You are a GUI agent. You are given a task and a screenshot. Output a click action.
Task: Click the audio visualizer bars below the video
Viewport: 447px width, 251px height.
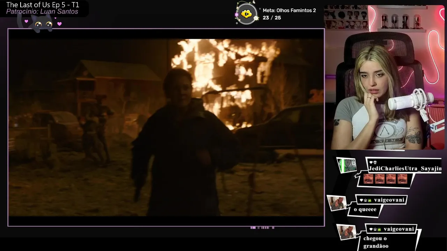point(262,228)
